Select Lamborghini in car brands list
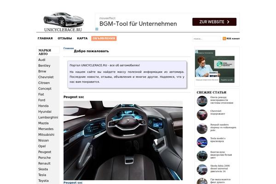The width and height of the screenshot is (276, 184). tap(48, 117)
